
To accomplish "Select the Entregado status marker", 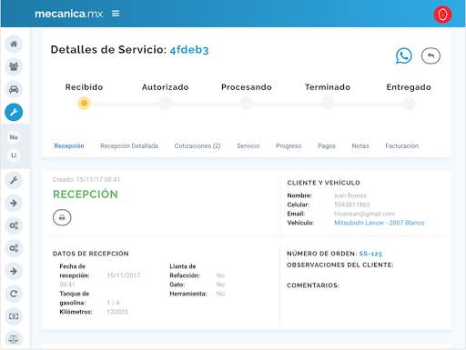I will point(409,104).
